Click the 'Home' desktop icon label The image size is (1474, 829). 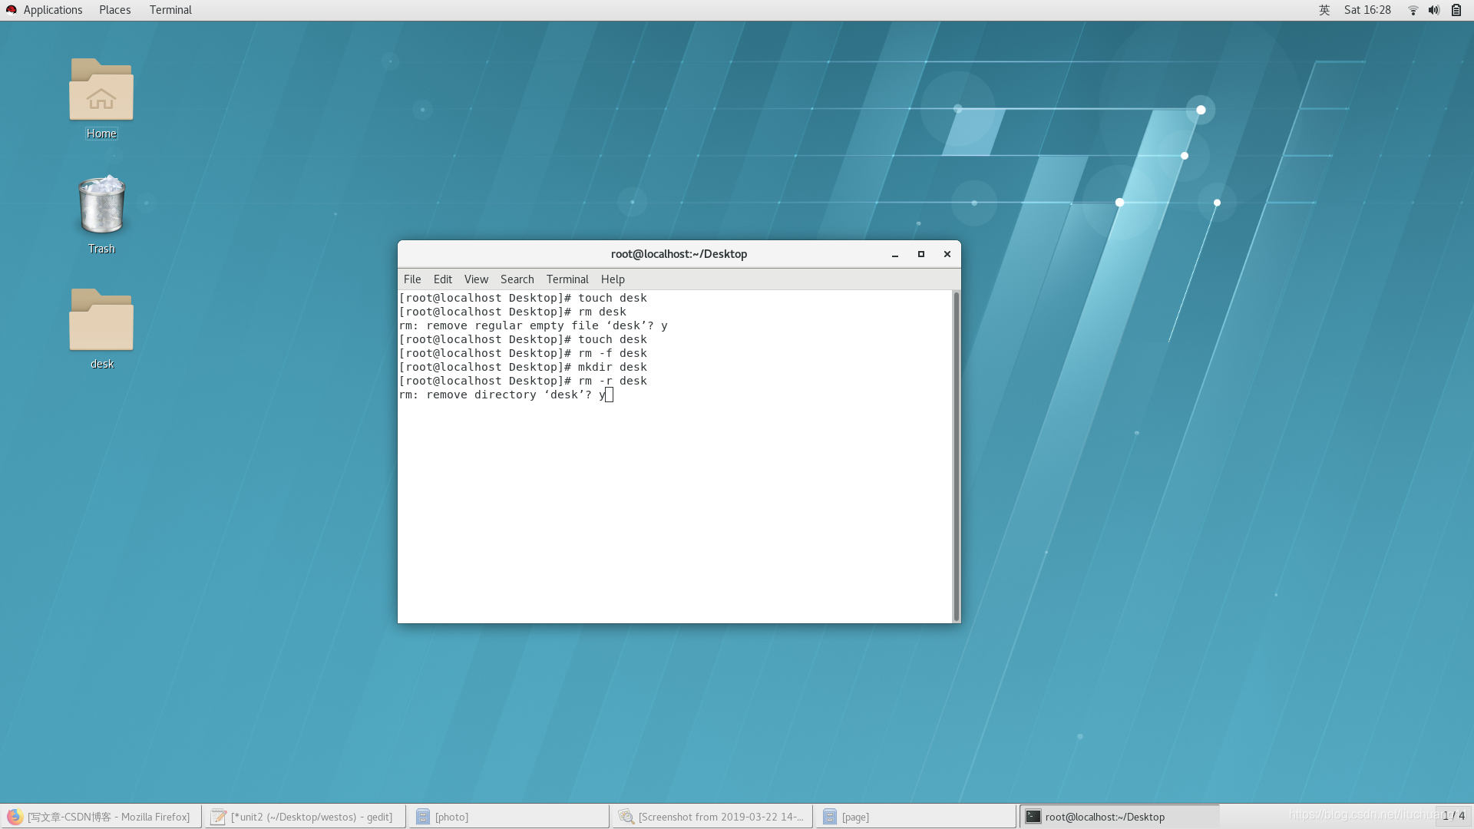(101, 134)
